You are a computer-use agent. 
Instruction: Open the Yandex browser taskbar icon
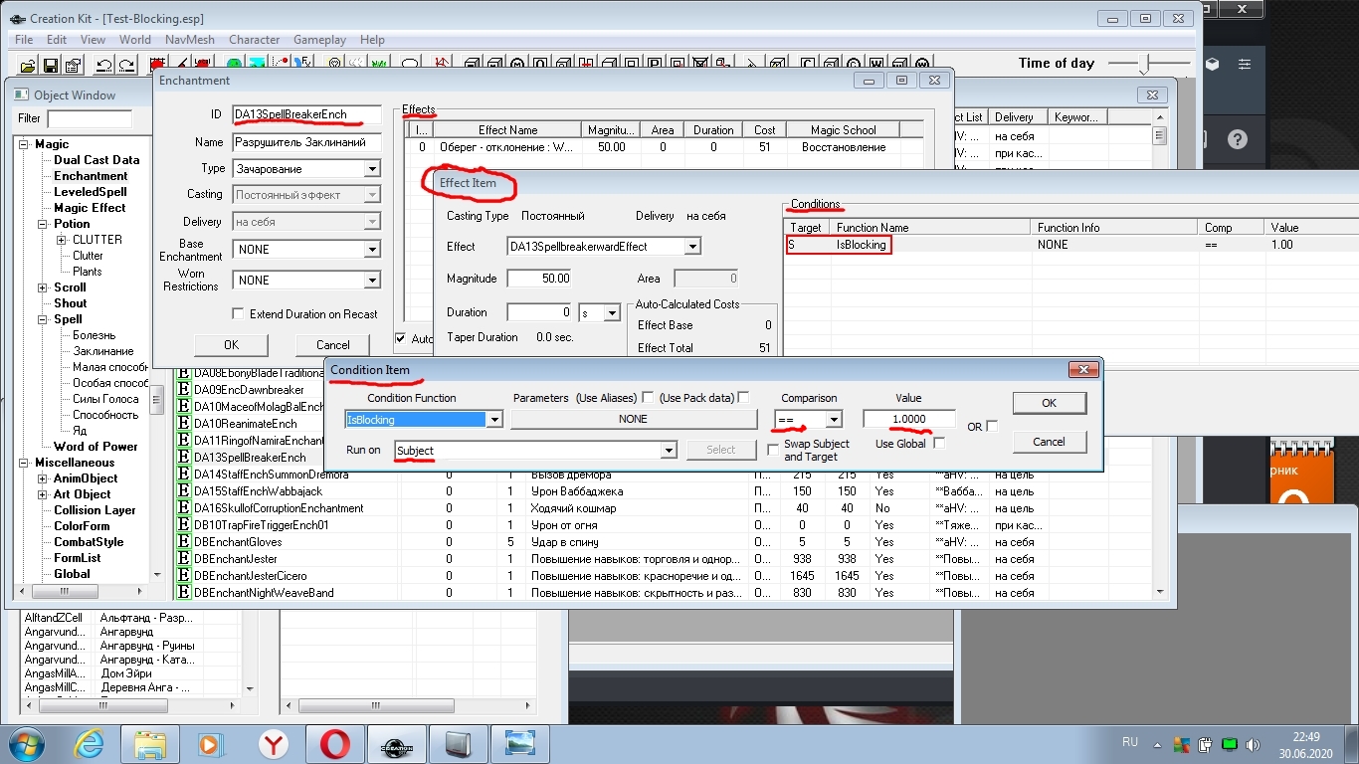[273, 742]
